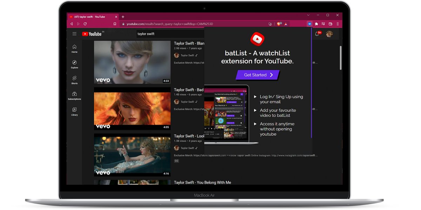Click 'Log In/ Sing Up using your email' text

pos(281,99)
